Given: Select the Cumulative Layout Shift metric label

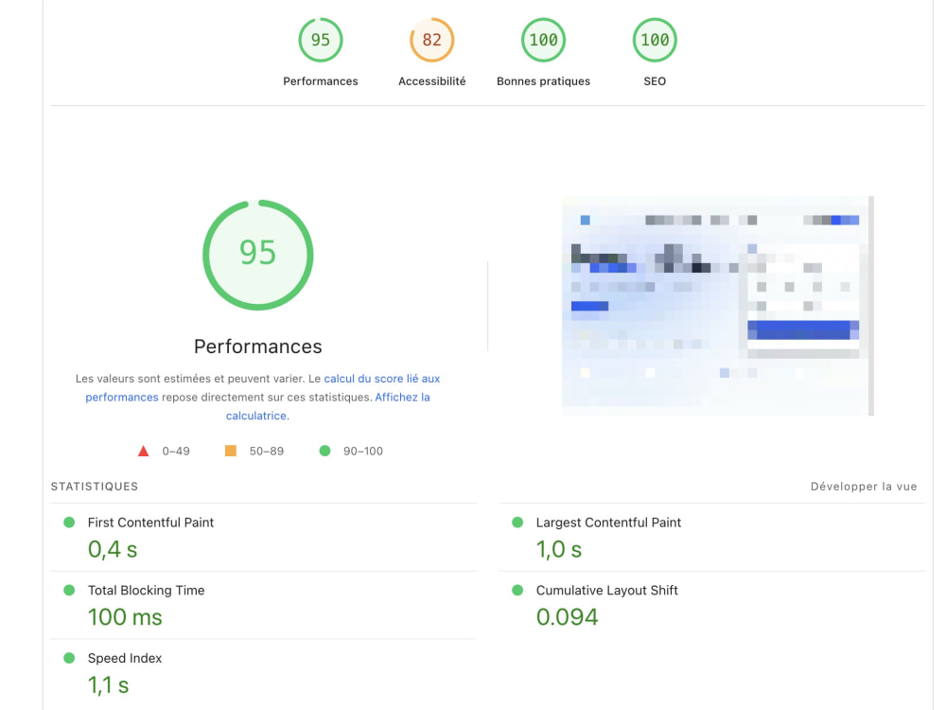Looking at the screenshot, I should point(607,591).
